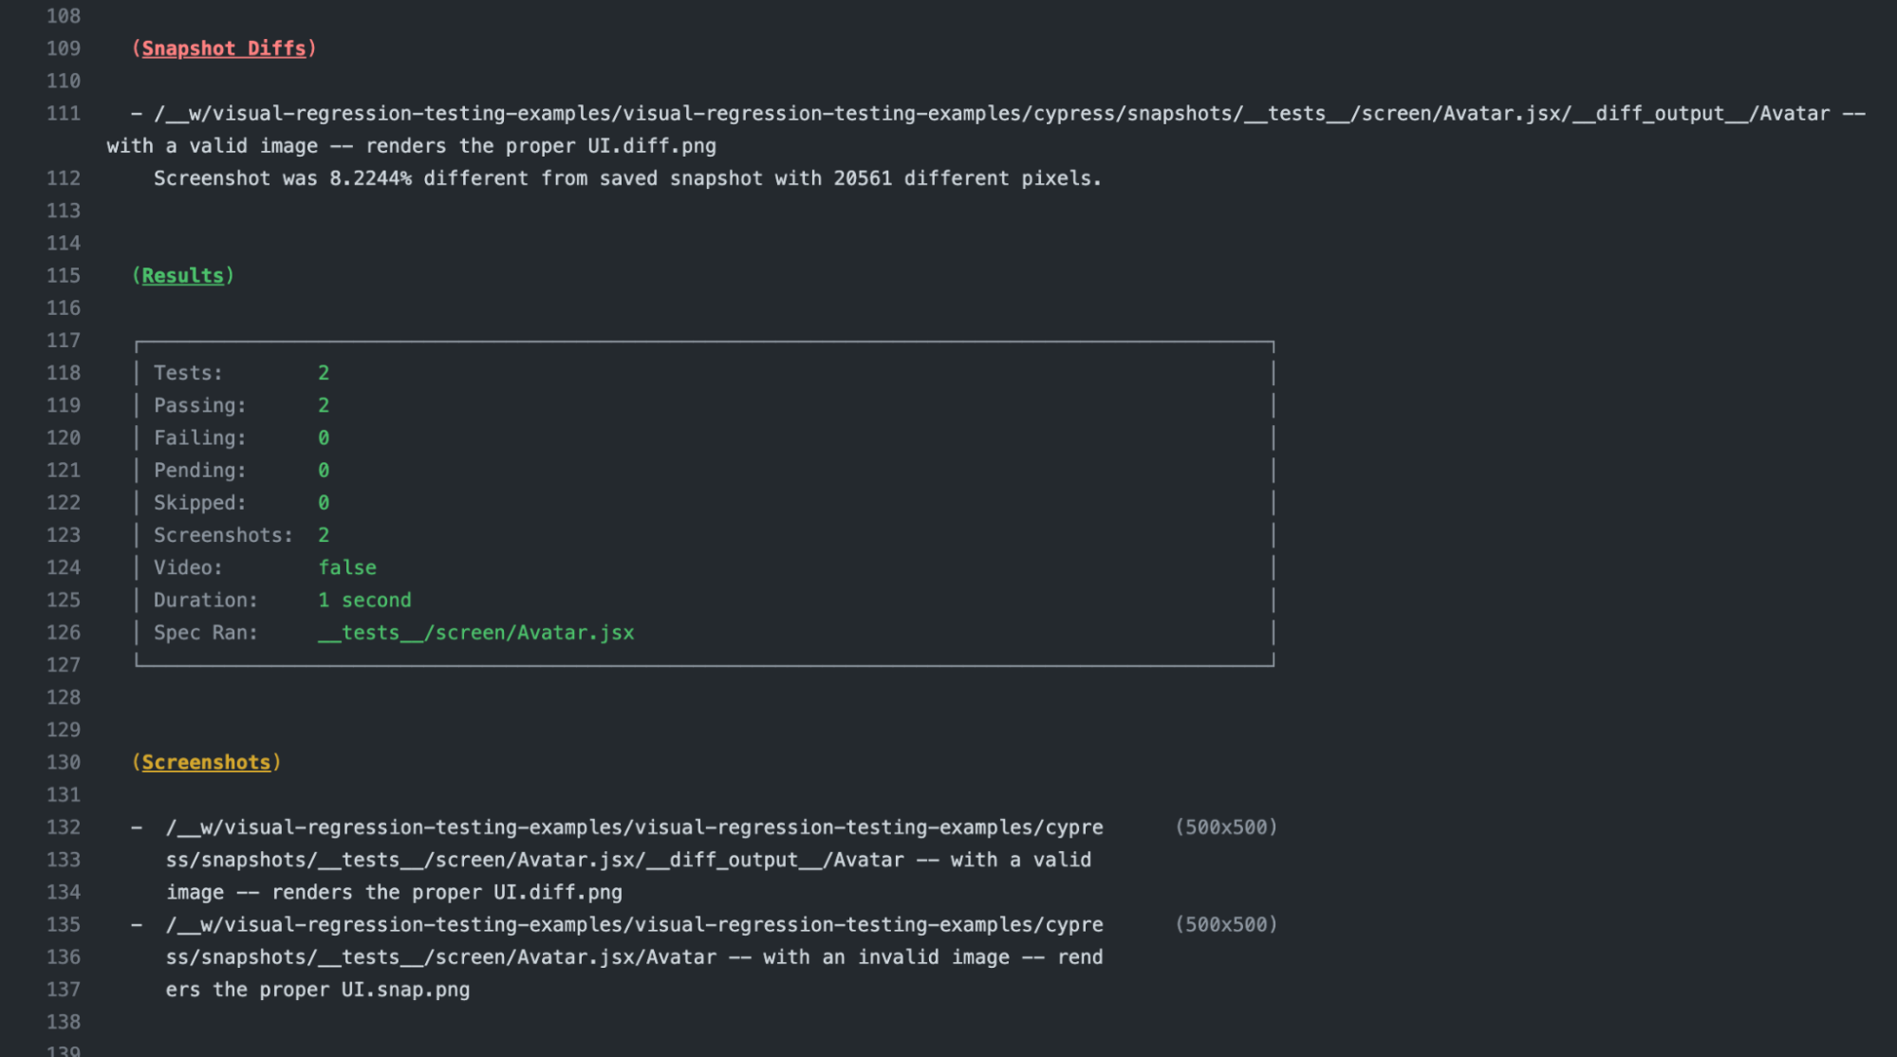Click the Tests: 2 results row
Image resolution: width=1897 pixels, height=1057 pixels.
(x=237, y=372)
